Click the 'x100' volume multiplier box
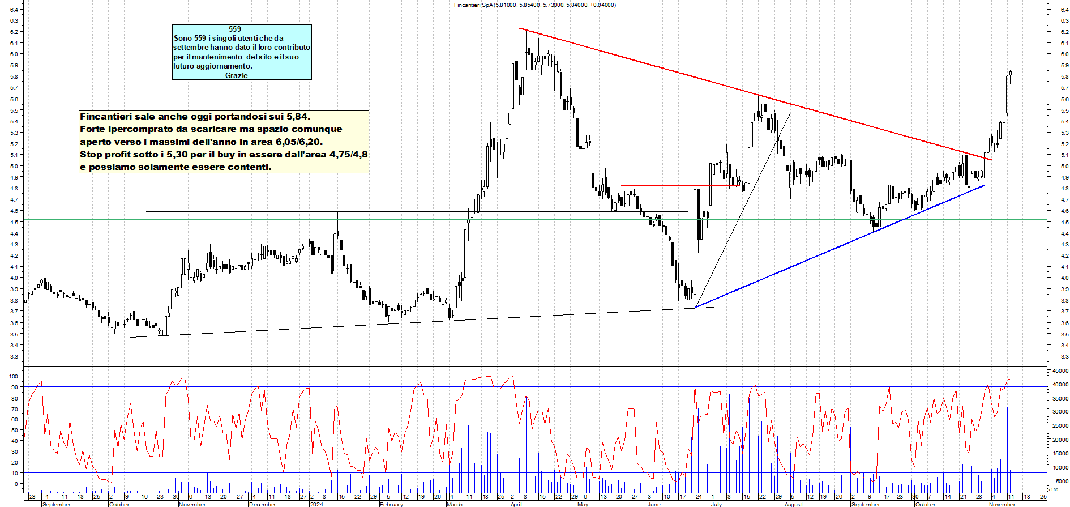Screen dimensions: 1070x507 [x=1053, y=489]
